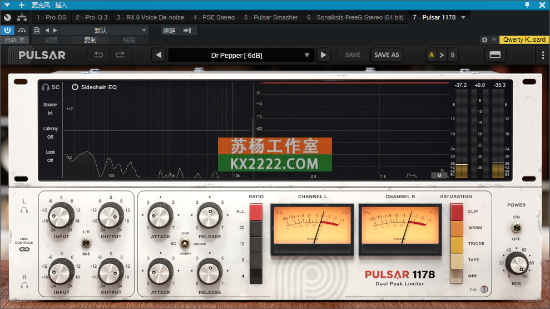
Task: Click the M button in the graph
Action: pyautogui.click(x=439, y=175)
